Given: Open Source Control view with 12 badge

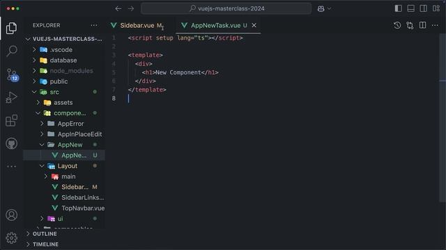Looking at the screenshot, I should 13,75.
